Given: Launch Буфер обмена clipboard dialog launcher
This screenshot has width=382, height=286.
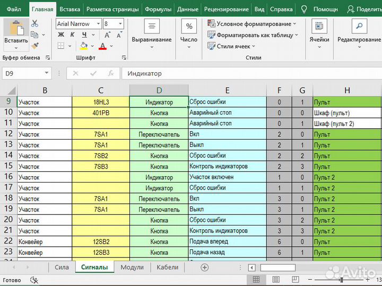Looking at the screenshot, I should tap(48, 58).
